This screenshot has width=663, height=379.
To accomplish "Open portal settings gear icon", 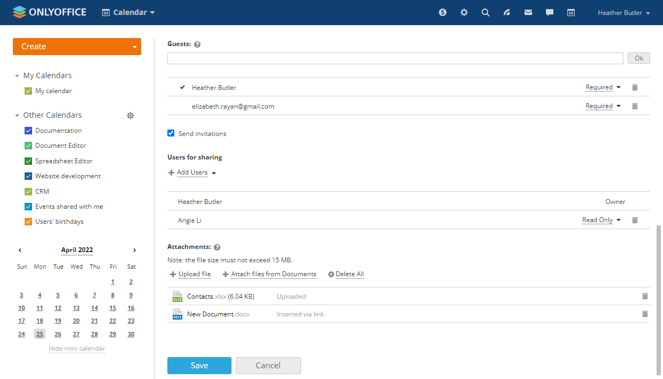I will (464, 12).
